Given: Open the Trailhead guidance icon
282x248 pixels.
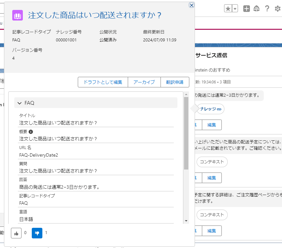Looking at the screenshot, I should click(257, 8).
